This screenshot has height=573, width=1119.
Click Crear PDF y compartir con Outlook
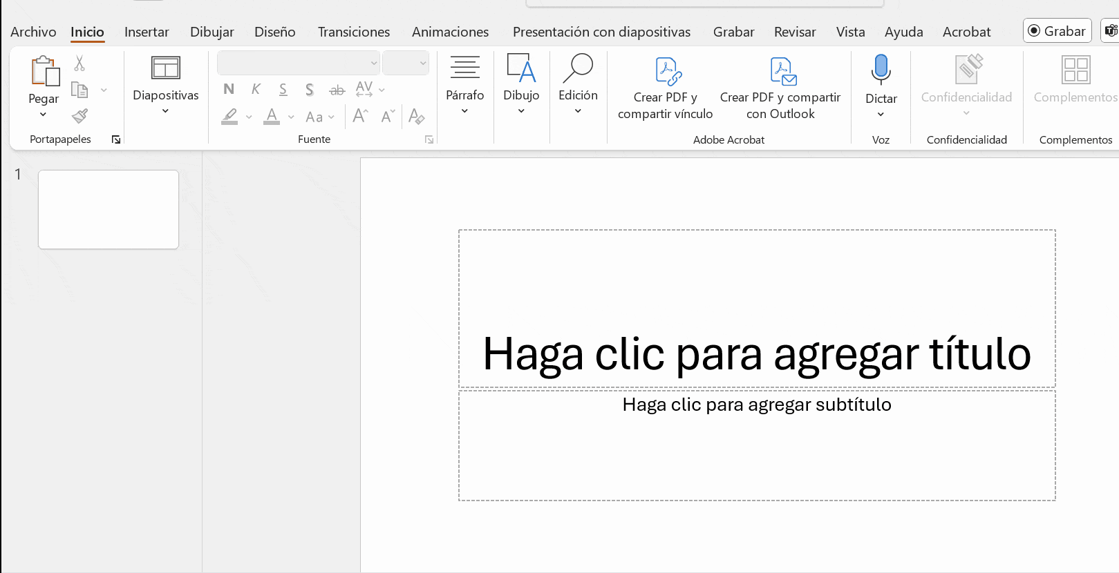[780, 88]
